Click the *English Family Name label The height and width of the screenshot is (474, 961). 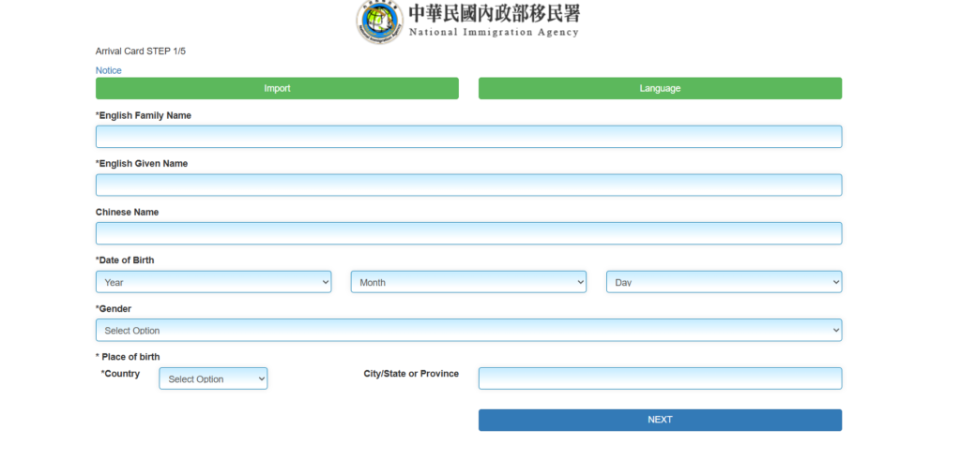click(144, 115)
